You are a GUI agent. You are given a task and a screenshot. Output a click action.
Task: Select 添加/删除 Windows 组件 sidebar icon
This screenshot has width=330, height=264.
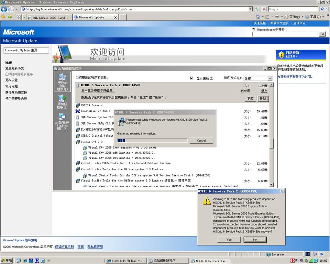pyautogui.click(x=62, y=122)
